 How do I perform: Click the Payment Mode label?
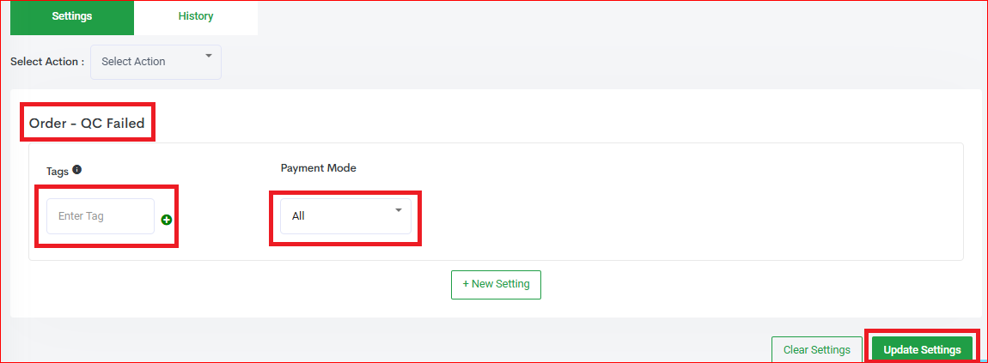318,168
